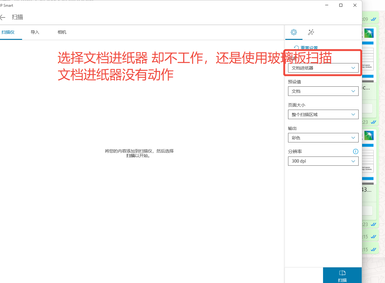Select the auto-enhance magic wand icon

(311, 32)
